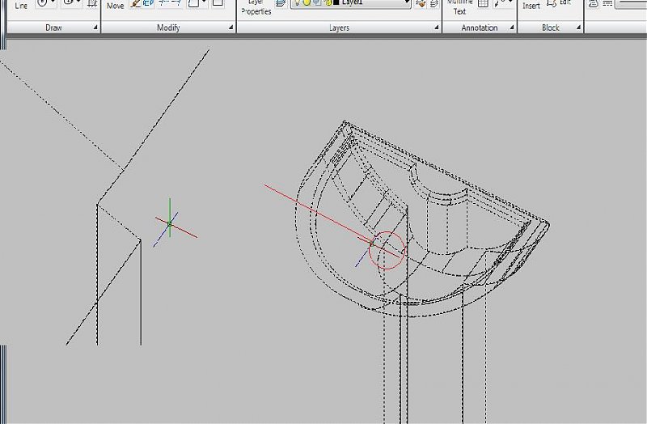This screenshot has height=424, width=647.
Task: Expand the Annotation panel title bar
Action: 480,28
